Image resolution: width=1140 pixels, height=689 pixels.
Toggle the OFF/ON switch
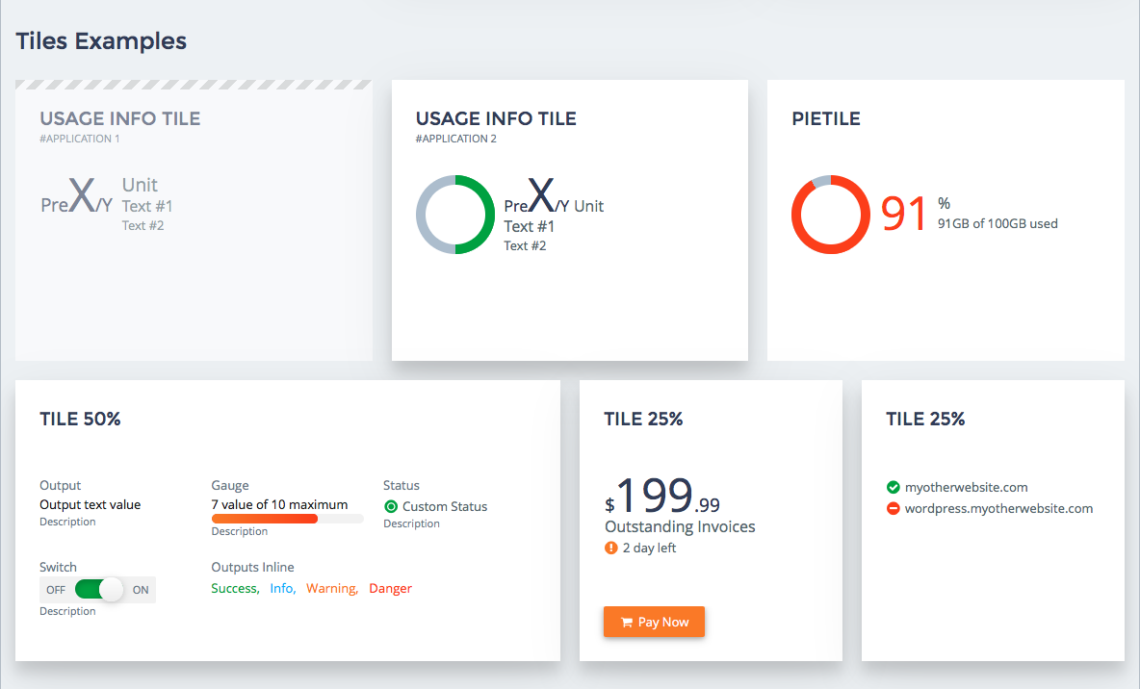click(x=99, y=589)
